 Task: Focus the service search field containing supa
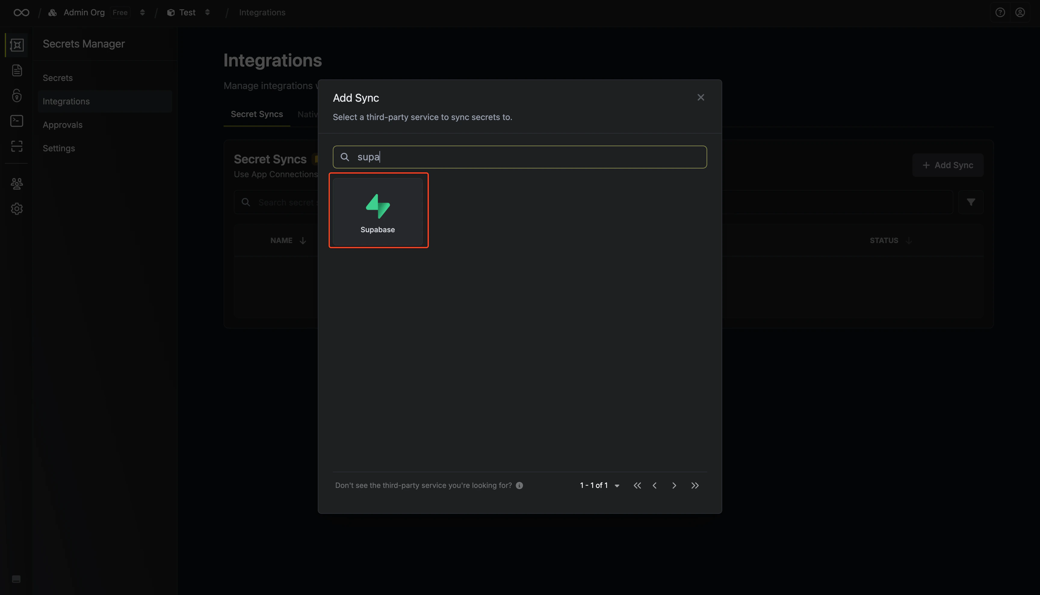[x=520, y=157]
